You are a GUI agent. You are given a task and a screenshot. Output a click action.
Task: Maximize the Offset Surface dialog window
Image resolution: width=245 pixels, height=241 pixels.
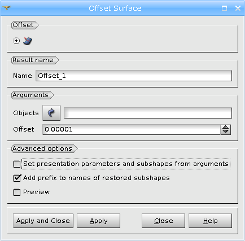(224, 8)
